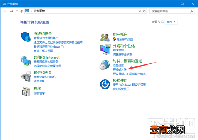Image resolution: width=198 pixels, height=140 pixels.
Task: Open the 时钟、语言和区域 clock globe icon
Action: (x=105, y=65)
